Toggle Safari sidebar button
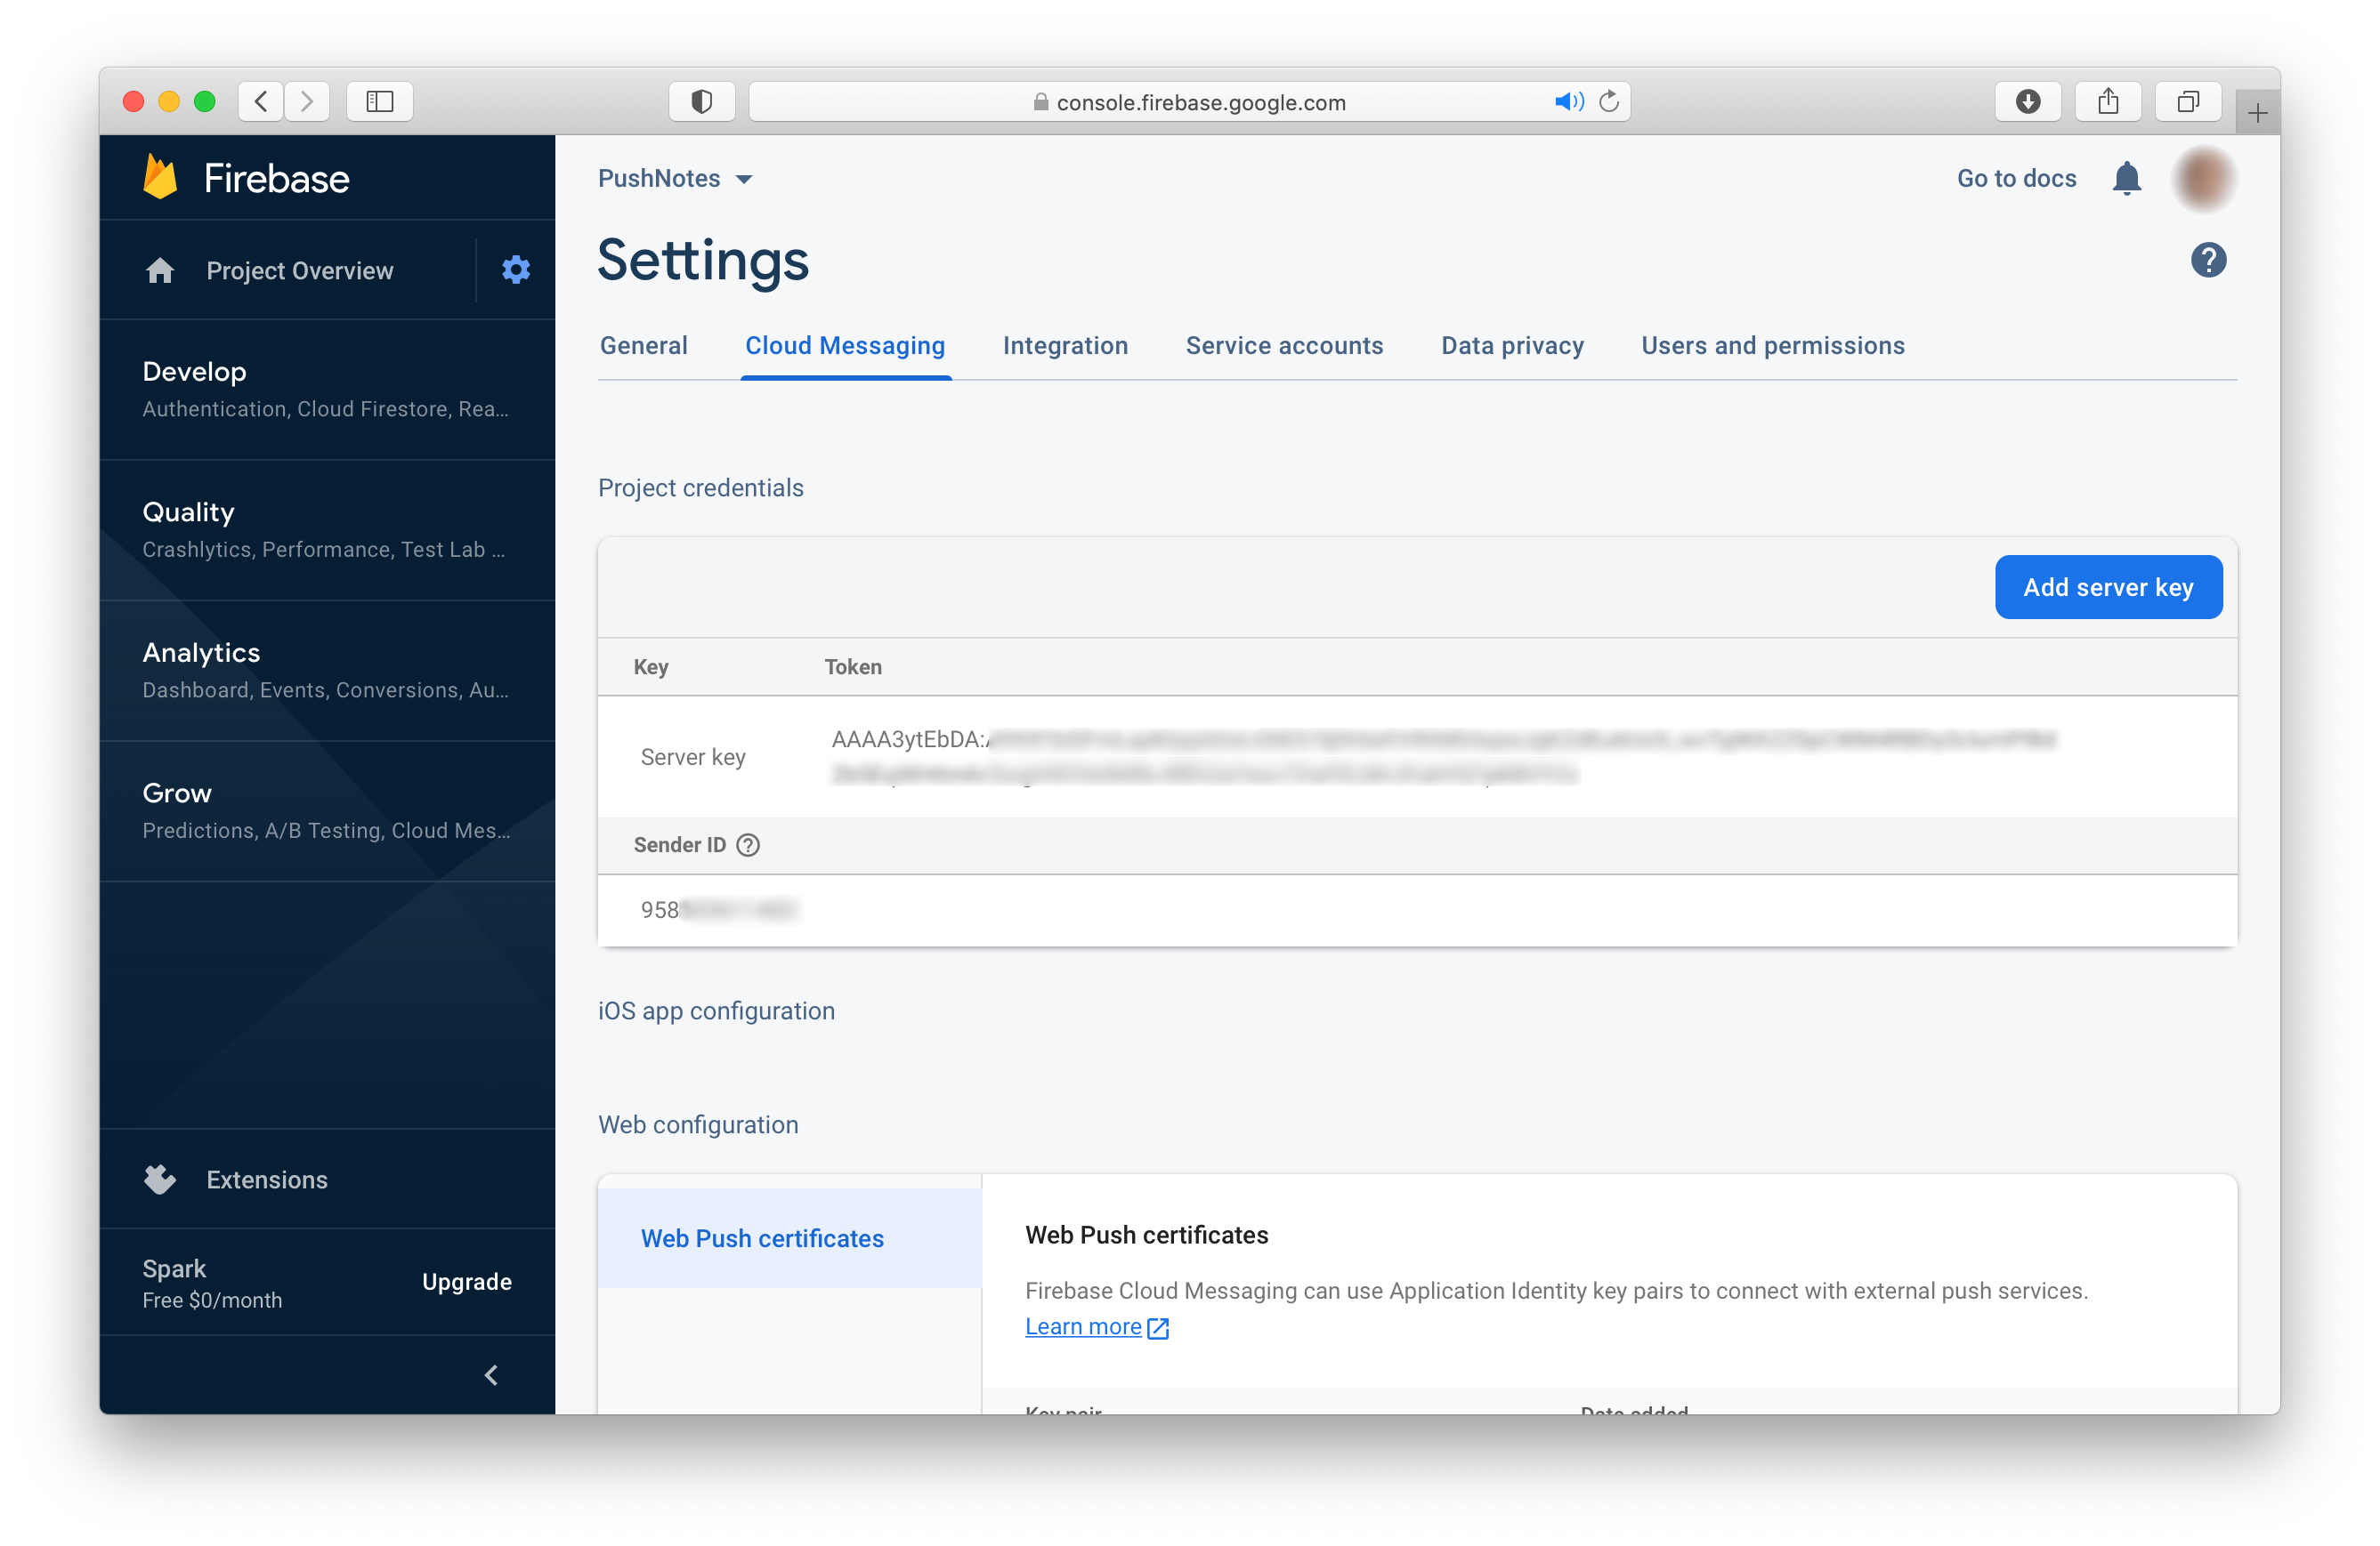2380x1546 pixels. tap(380, 101)
